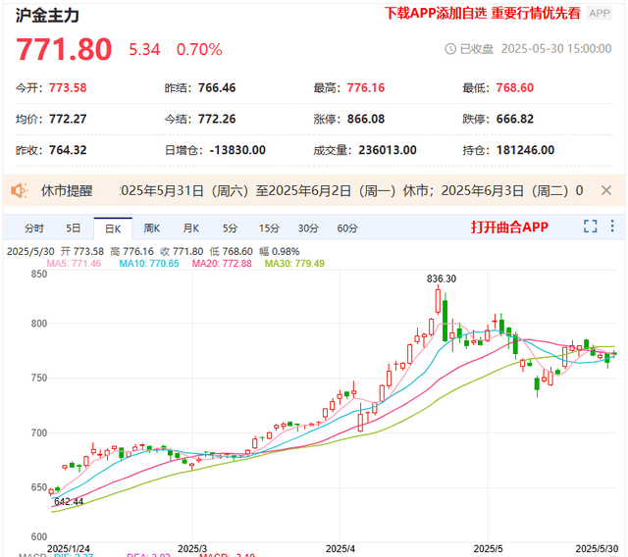Click the 持仓 value 181246.00

(526, 150)
